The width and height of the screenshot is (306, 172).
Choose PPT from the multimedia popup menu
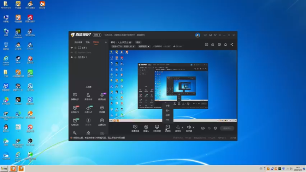click(168, 120)
